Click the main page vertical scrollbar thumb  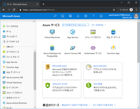click(x=138, y=42)
